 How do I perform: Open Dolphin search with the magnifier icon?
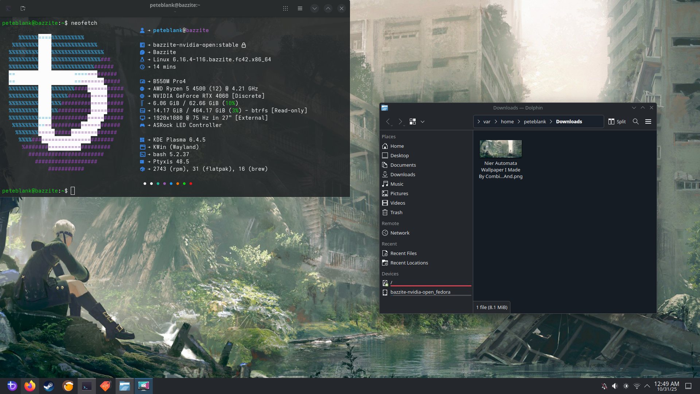click(635, 121)
